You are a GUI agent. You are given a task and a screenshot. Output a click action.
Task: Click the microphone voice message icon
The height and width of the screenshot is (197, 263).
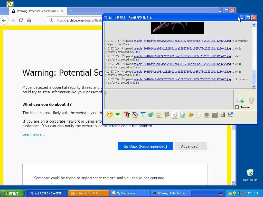pos(251,100)
